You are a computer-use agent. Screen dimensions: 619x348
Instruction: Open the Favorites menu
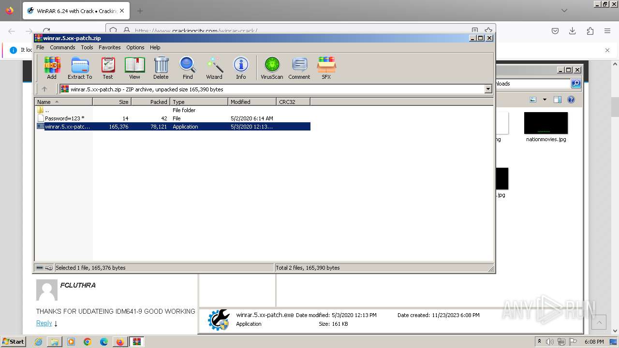(x=110, y=47)
